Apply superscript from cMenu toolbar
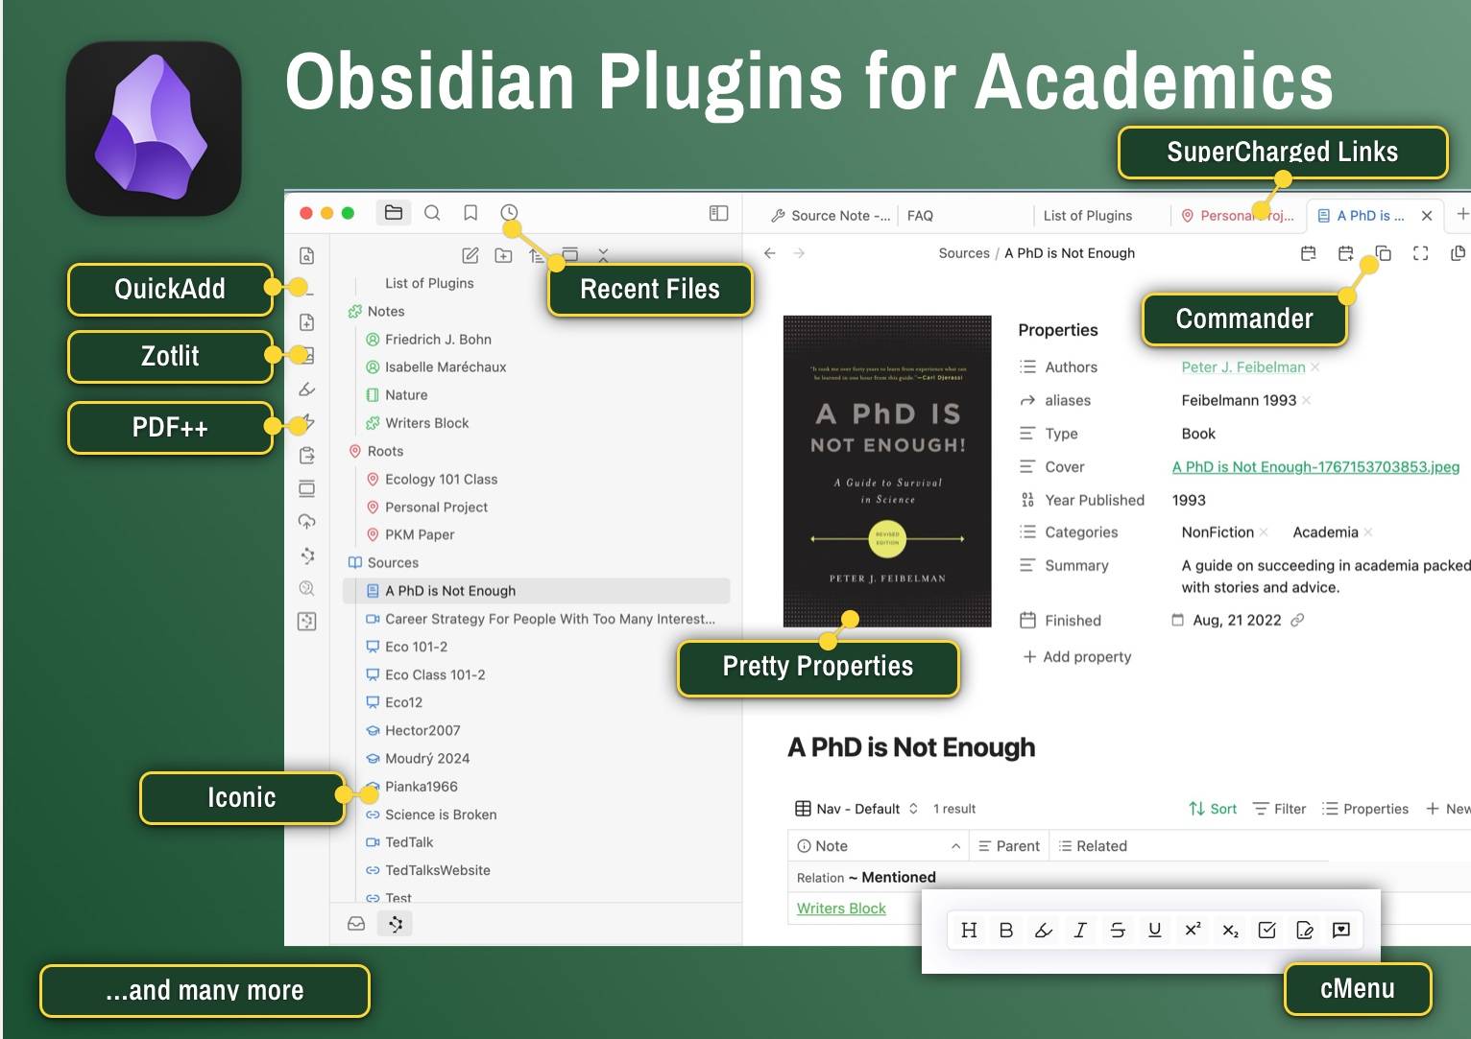The width and height of the screenshot is (1471, 1039). click(x=1193, y=930)
